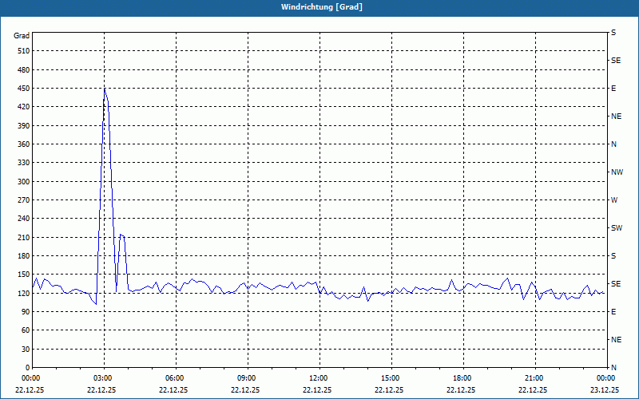
Task: Click the 21:00 time label
Action: [535, 378]
